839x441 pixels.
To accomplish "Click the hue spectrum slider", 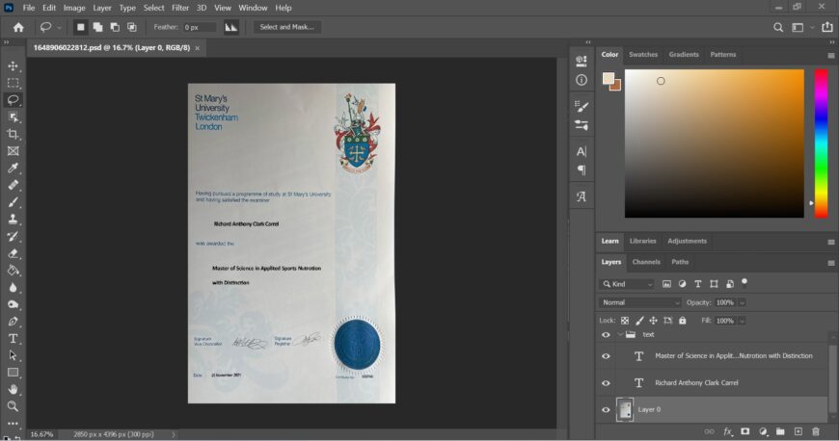I will (821, 143).
